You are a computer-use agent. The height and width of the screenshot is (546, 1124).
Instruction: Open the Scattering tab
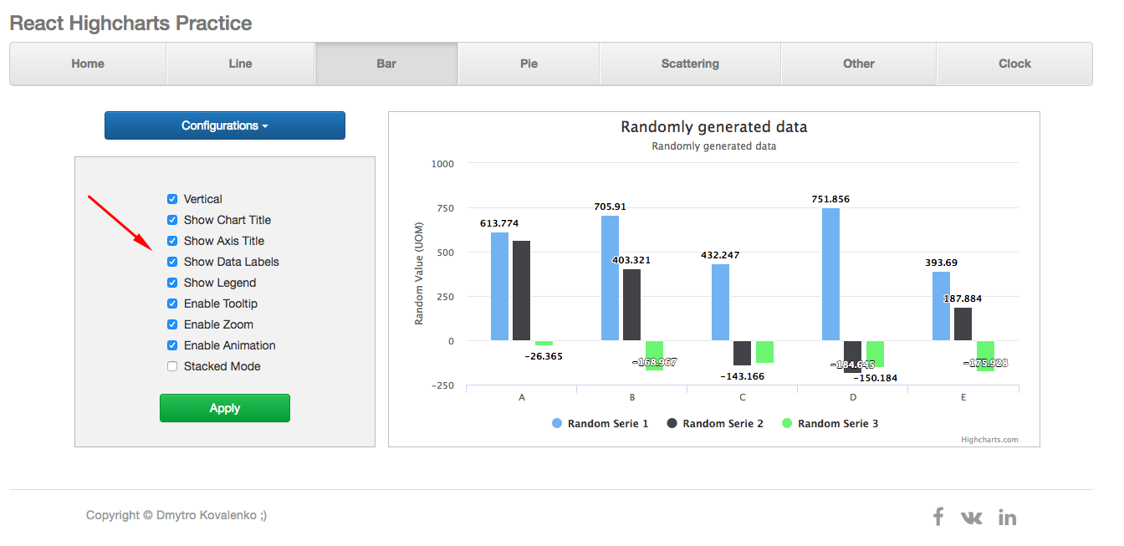(x=689, y=64)
